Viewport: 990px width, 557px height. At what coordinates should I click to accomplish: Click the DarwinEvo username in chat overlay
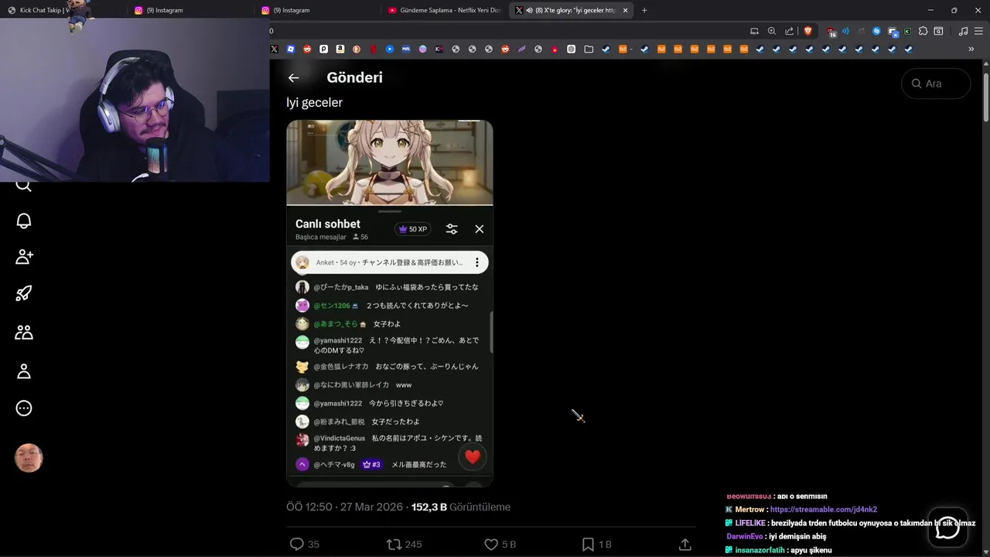(745, 536)
